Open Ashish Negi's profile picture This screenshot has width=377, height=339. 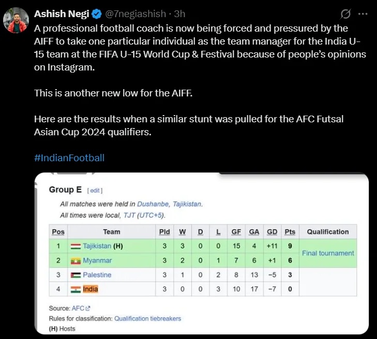click(x=16, y=20)
